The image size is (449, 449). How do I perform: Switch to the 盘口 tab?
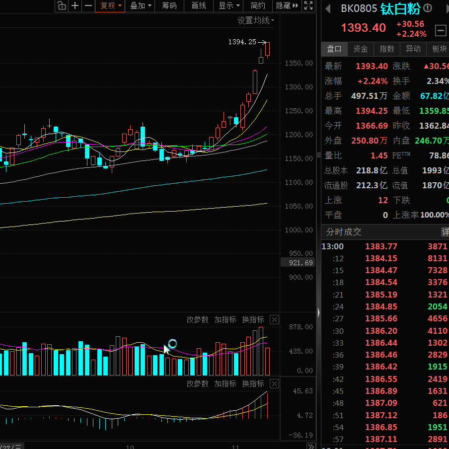334,49
